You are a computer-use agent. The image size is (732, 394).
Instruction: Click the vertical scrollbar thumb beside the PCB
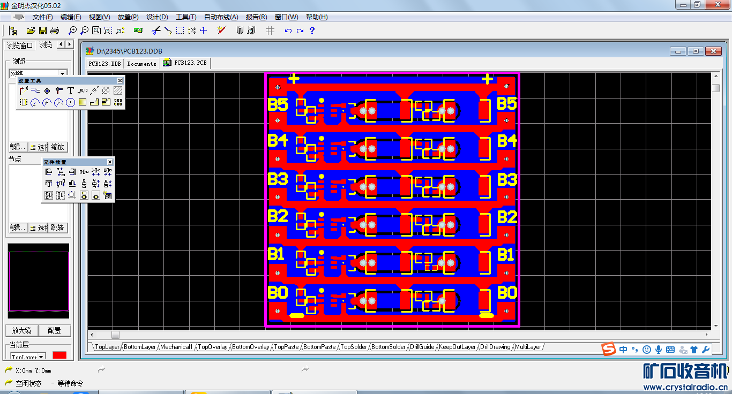[716, 88]
